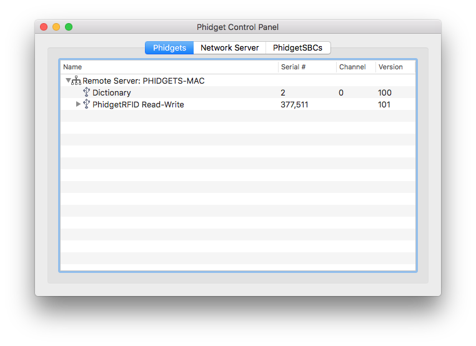Open the Network Server tab
This screenshot has height=346, width=476.
click(x=229, y=47)
